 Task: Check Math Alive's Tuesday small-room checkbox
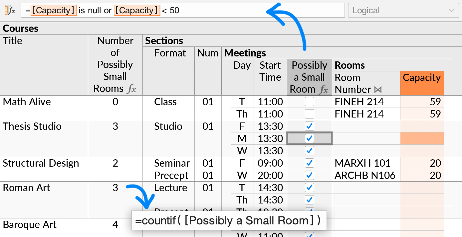[309, 102]
